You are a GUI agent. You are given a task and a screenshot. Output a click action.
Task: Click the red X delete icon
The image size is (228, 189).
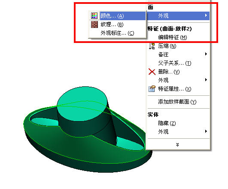152,72
